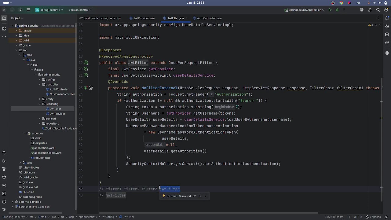The width and height of the screenshot is (391, 220).
Task: Go to previous highlighted error arrow
Action: point(376,25)
